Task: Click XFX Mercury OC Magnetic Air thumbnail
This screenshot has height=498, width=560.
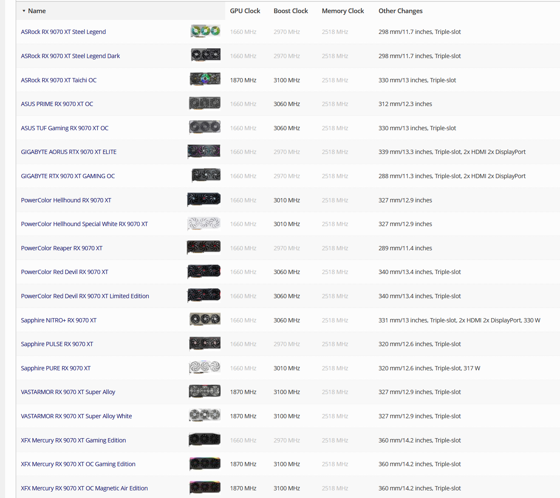Action: [x=205, y=488]
